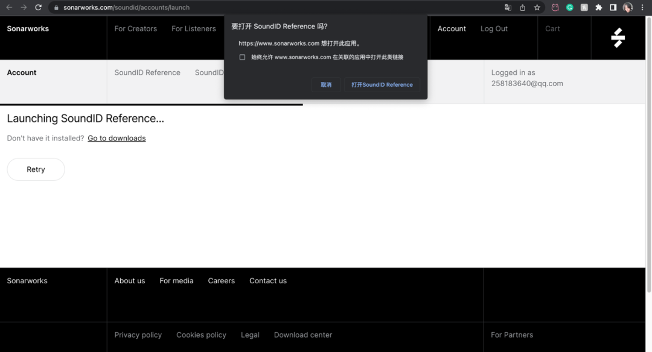
Task: Click the gray K extension icon
Action: click(584, 7)
